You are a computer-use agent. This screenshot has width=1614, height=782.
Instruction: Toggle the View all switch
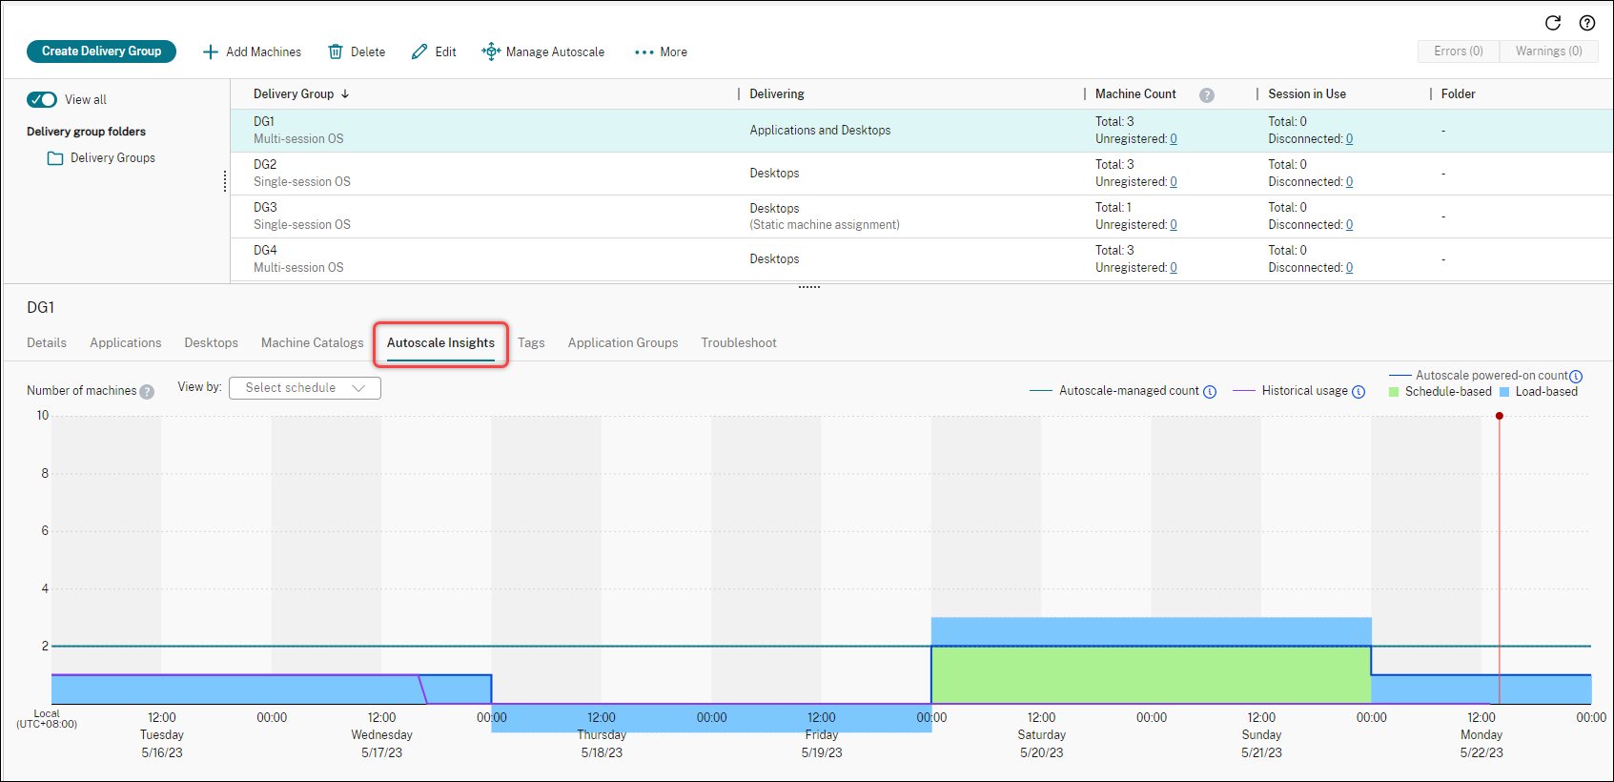click(42, 99)
